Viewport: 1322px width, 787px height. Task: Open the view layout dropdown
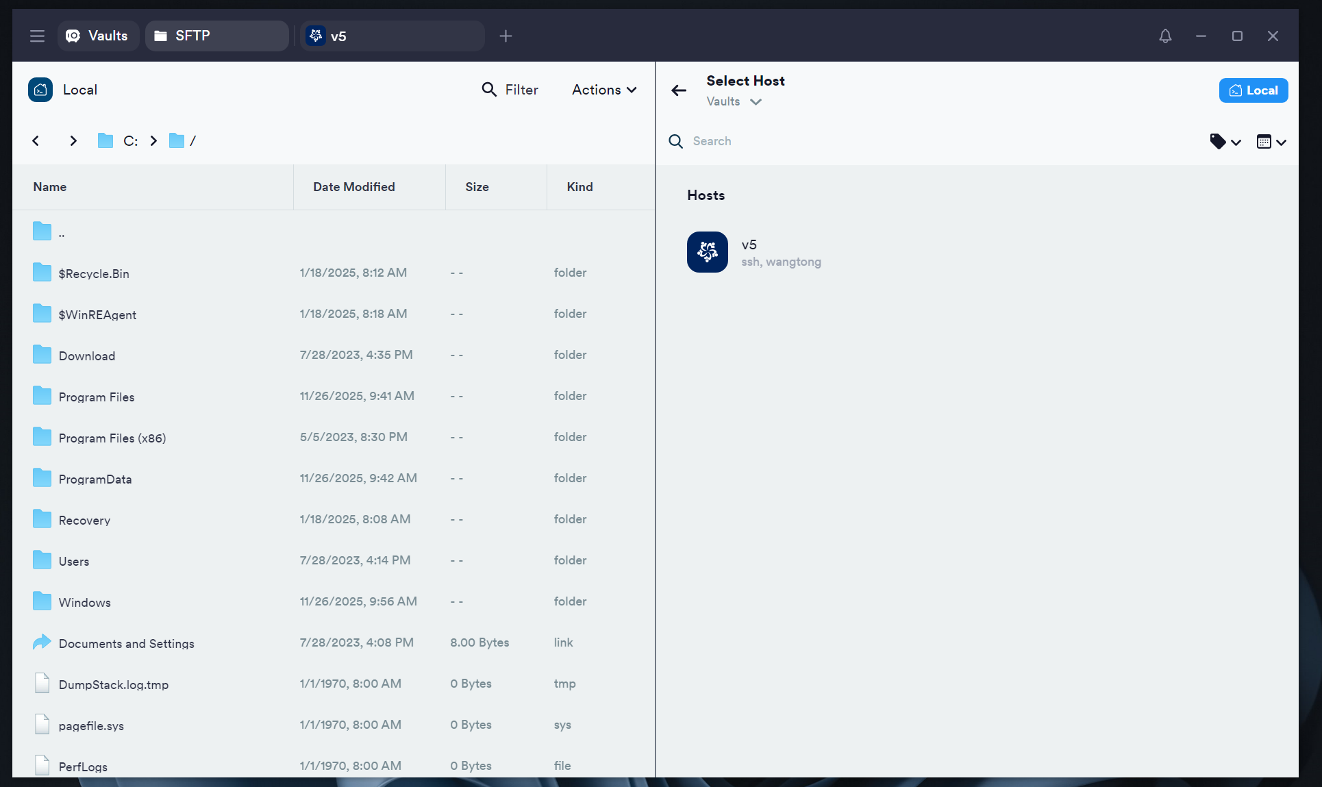[1271, 142]
